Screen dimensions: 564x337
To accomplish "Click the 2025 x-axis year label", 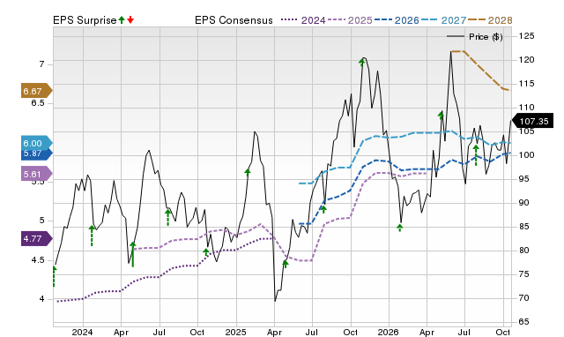I will pos(235,332).
